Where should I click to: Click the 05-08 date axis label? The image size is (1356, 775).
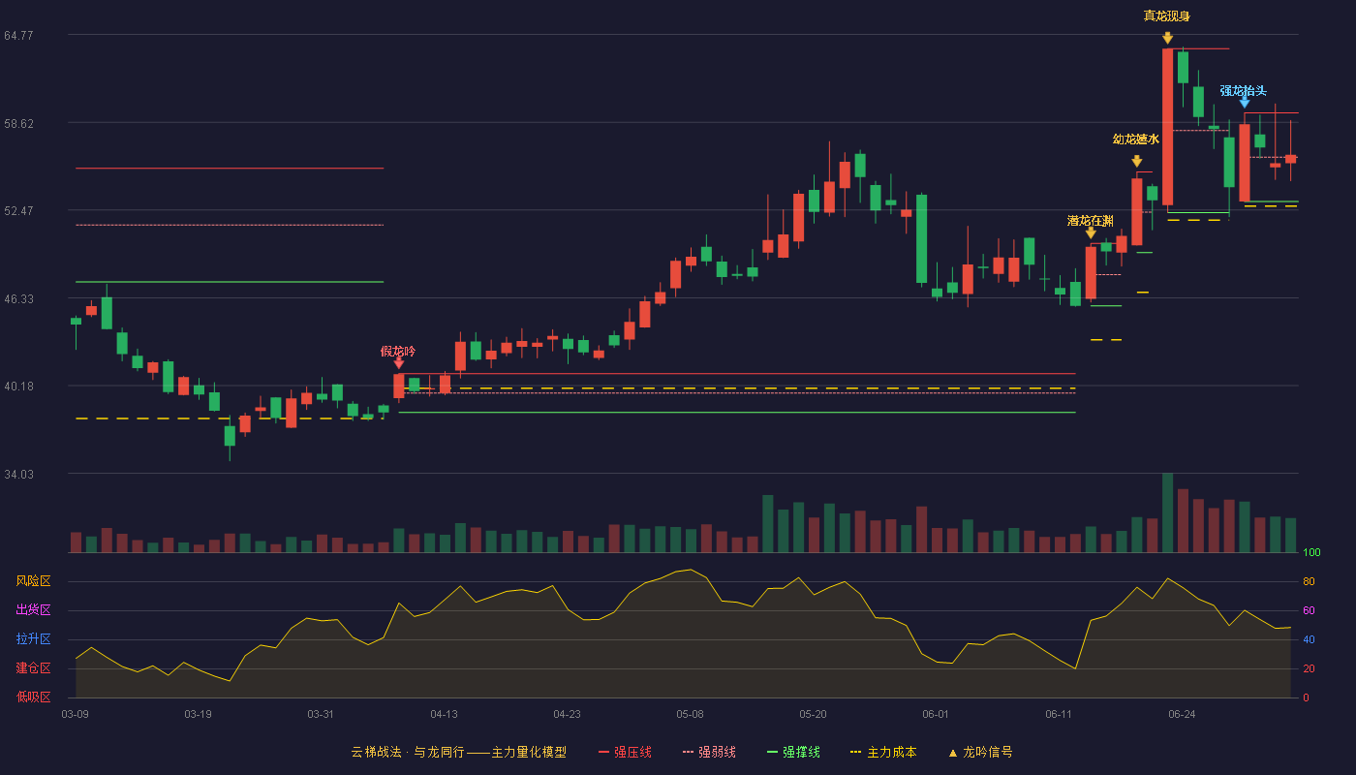pos(690,714)
